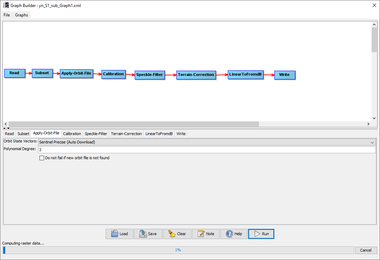
Task: Click the Polynomial Degree input field
Action: (206, 150)
